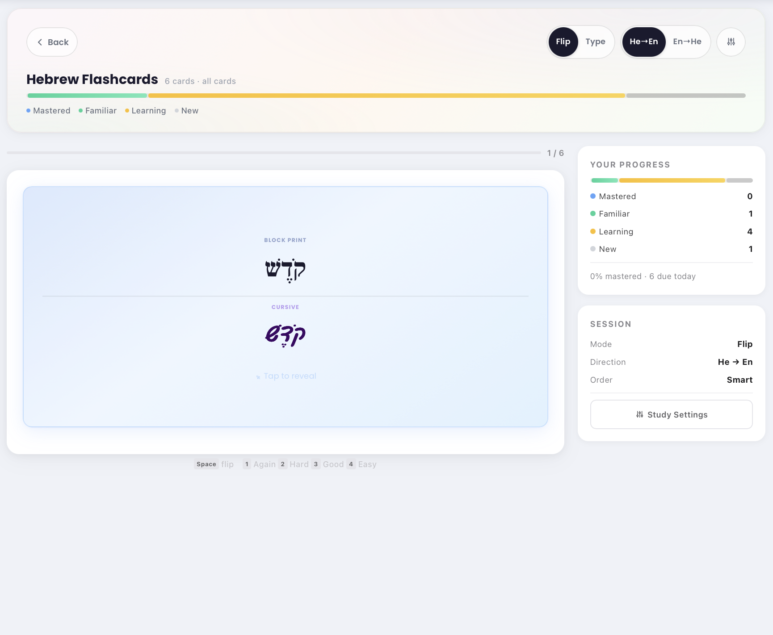Click the cursive Hebrew word

coord(285,335)
